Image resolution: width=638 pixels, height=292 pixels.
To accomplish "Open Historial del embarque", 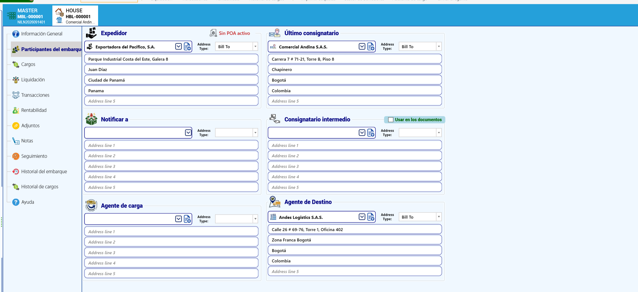I will (x=44, y=171).
